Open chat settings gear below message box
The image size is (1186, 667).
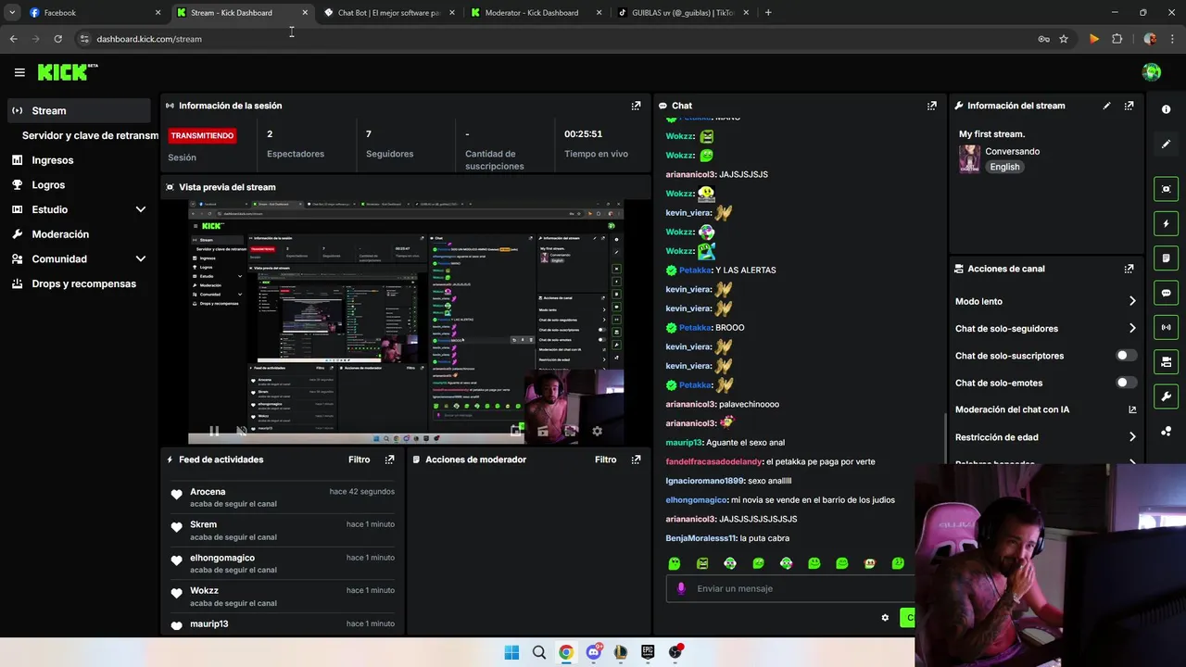885,618
